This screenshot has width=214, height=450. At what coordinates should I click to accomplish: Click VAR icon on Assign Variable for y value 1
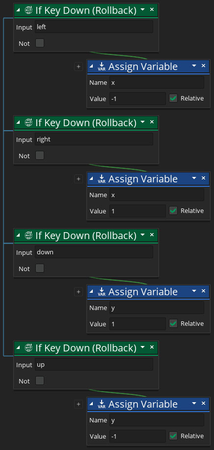[x=102, y=292]
